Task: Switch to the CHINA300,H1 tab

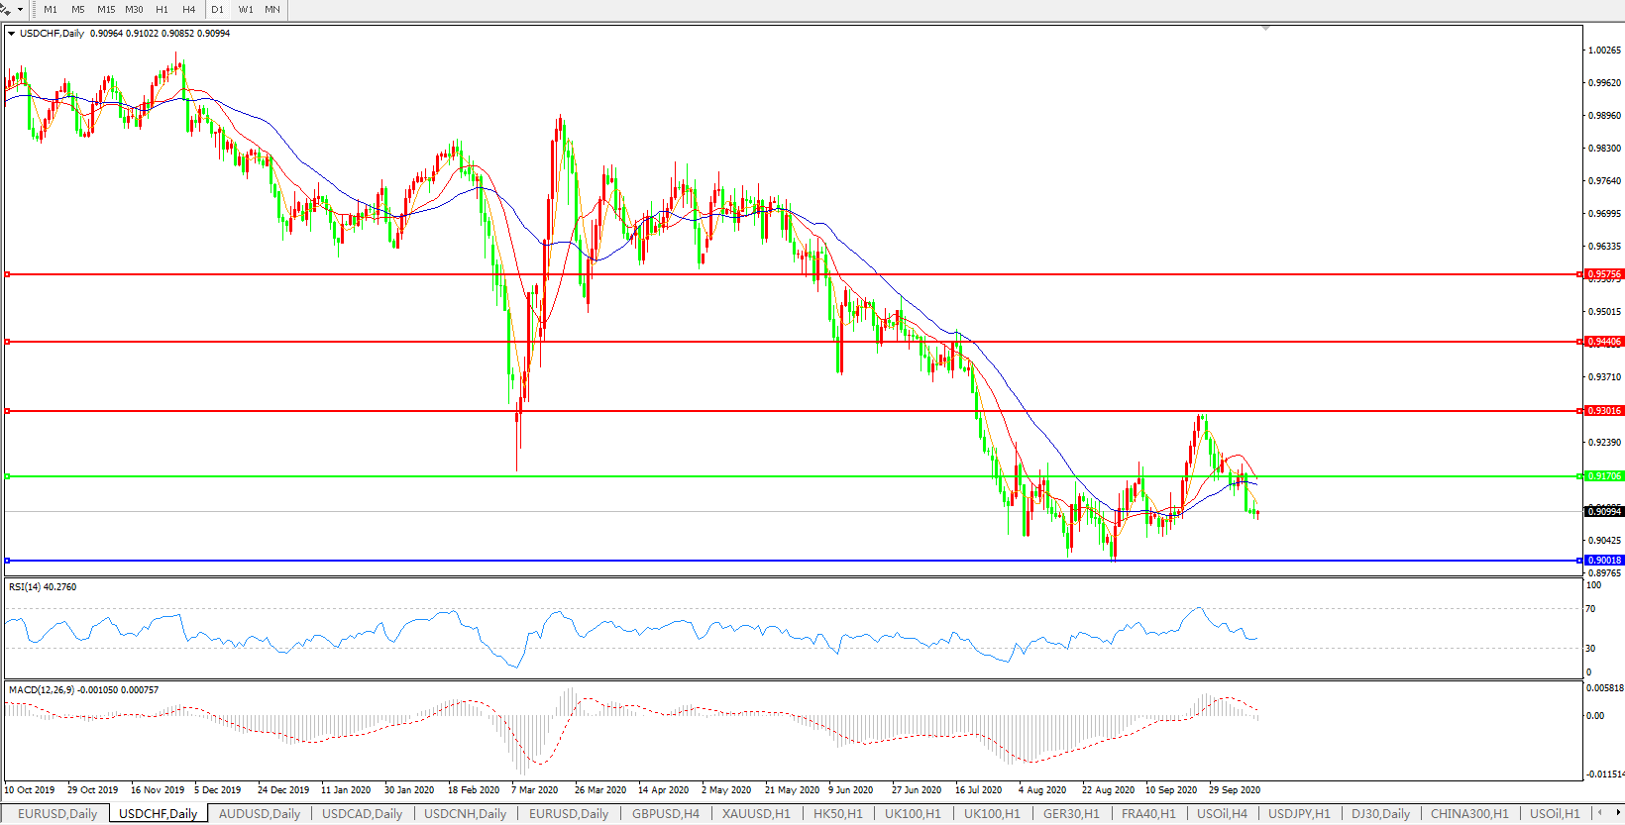Action: pyautogui.click(x=1469, y=814)
